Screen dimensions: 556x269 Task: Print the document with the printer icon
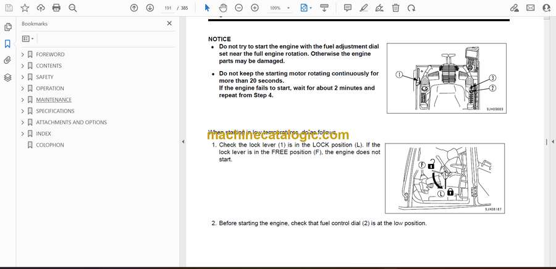click(56, 8)
